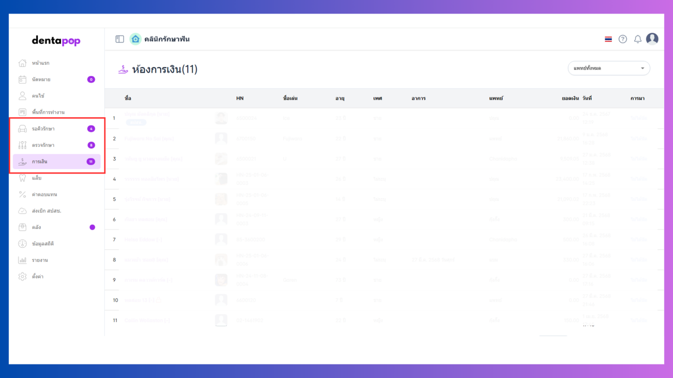Open the คนไข้ patient icon

[22, 96]
